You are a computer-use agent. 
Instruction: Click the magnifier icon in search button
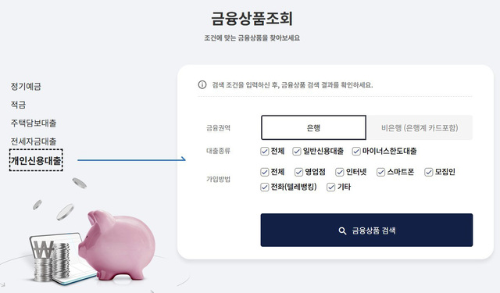coord(342,230)
